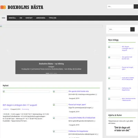Open Pyssel på torget, igen! in Nyhet
Screen dimensions: 138x138
point(77,105)
